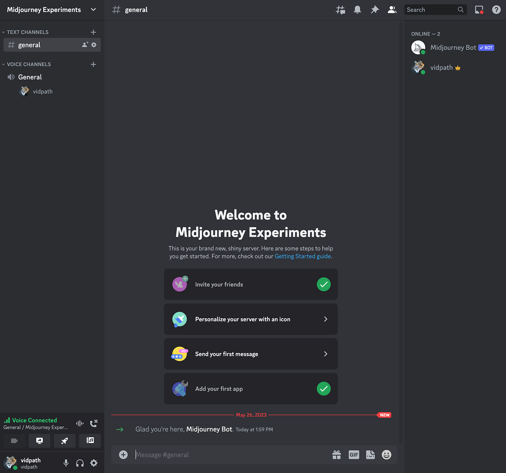Click the general channel title in header
Viewport: 506px width, 473px height.
click(x=136, y=10)
